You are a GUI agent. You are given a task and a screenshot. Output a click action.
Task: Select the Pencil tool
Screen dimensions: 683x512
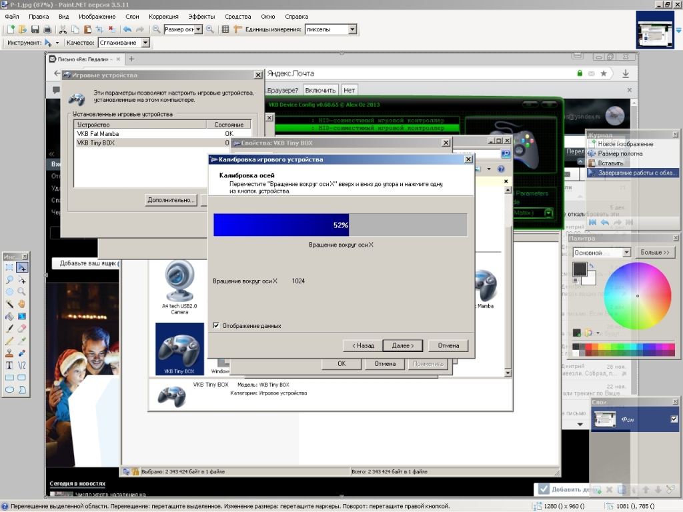9,341
